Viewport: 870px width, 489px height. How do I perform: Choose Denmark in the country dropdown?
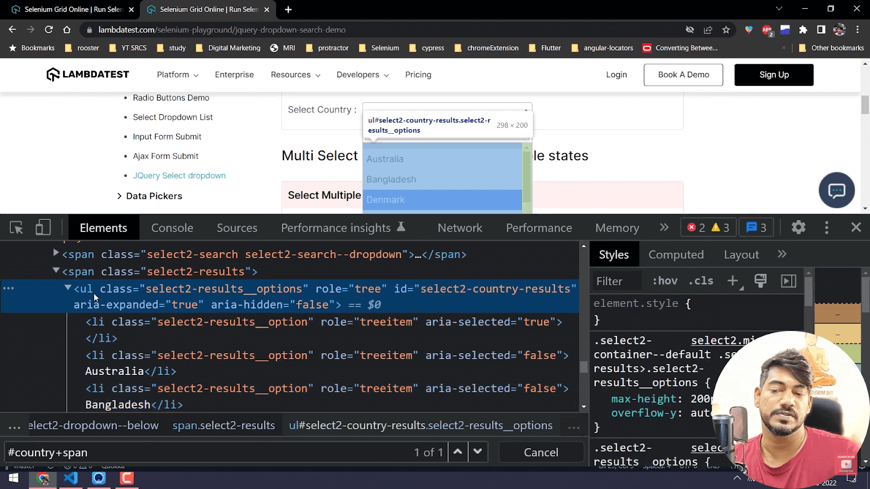(442, 200)
